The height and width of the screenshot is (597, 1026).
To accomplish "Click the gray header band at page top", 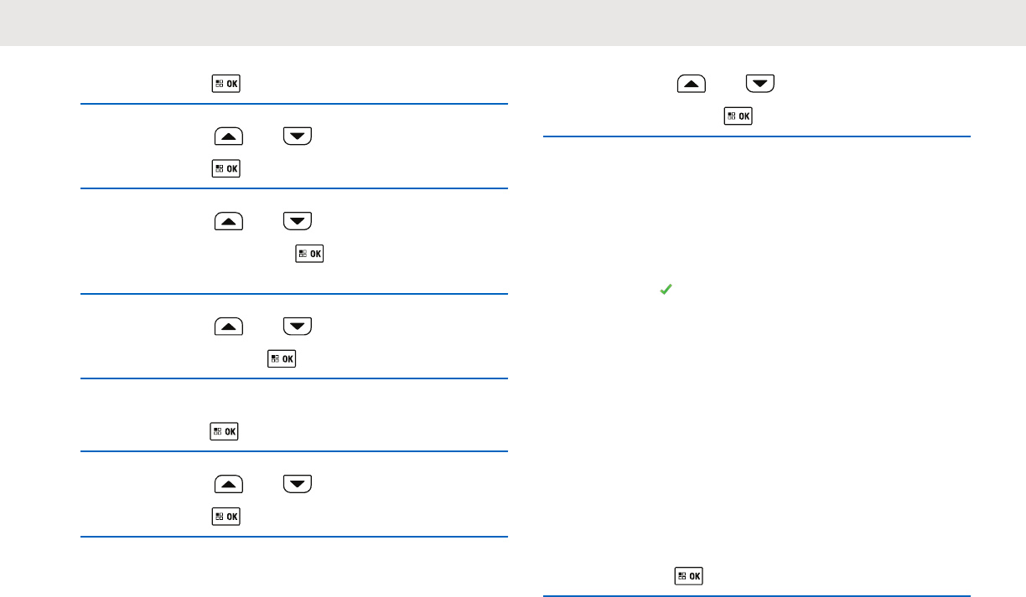I will pyautogui.click(x=513, y=23).
